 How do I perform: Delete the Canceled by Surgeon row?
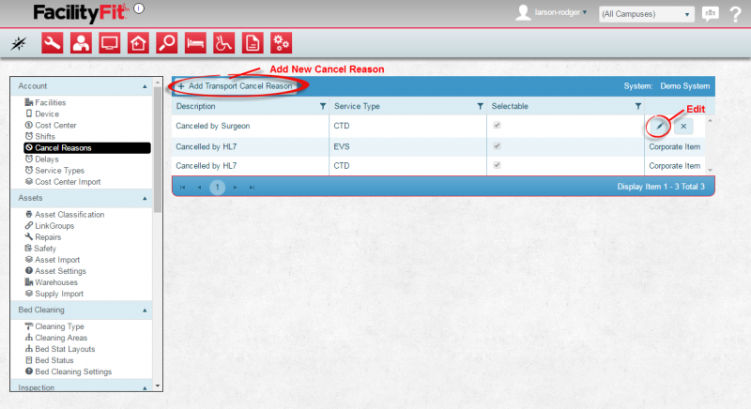[x=683, y=127]
